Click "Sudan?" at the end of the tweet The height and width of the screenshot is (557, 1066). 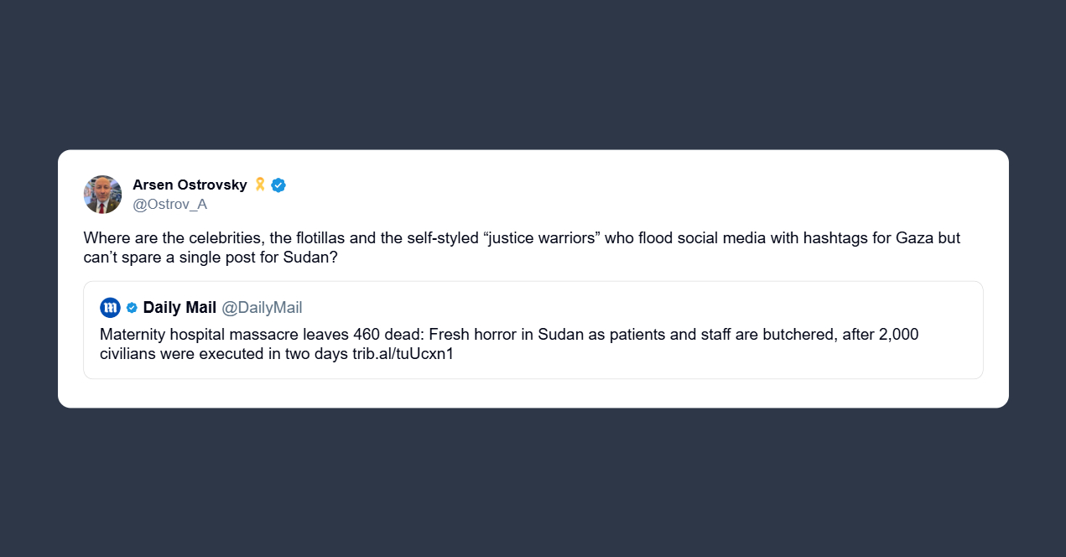(x=310, y=258)
